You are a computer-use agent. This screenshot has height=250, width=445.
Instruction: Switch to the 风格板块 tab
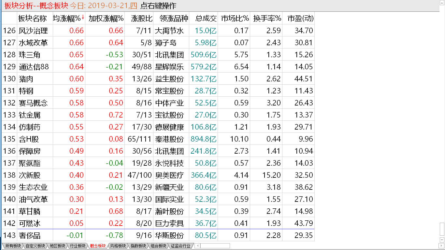(118, 246)
